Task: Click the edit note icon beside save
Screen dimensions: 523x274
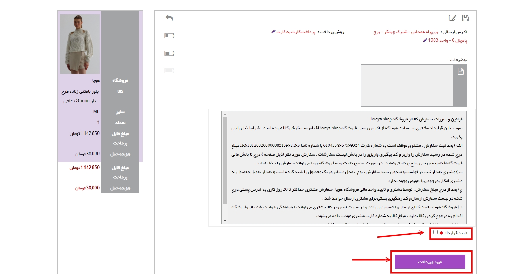Action: 453,18
